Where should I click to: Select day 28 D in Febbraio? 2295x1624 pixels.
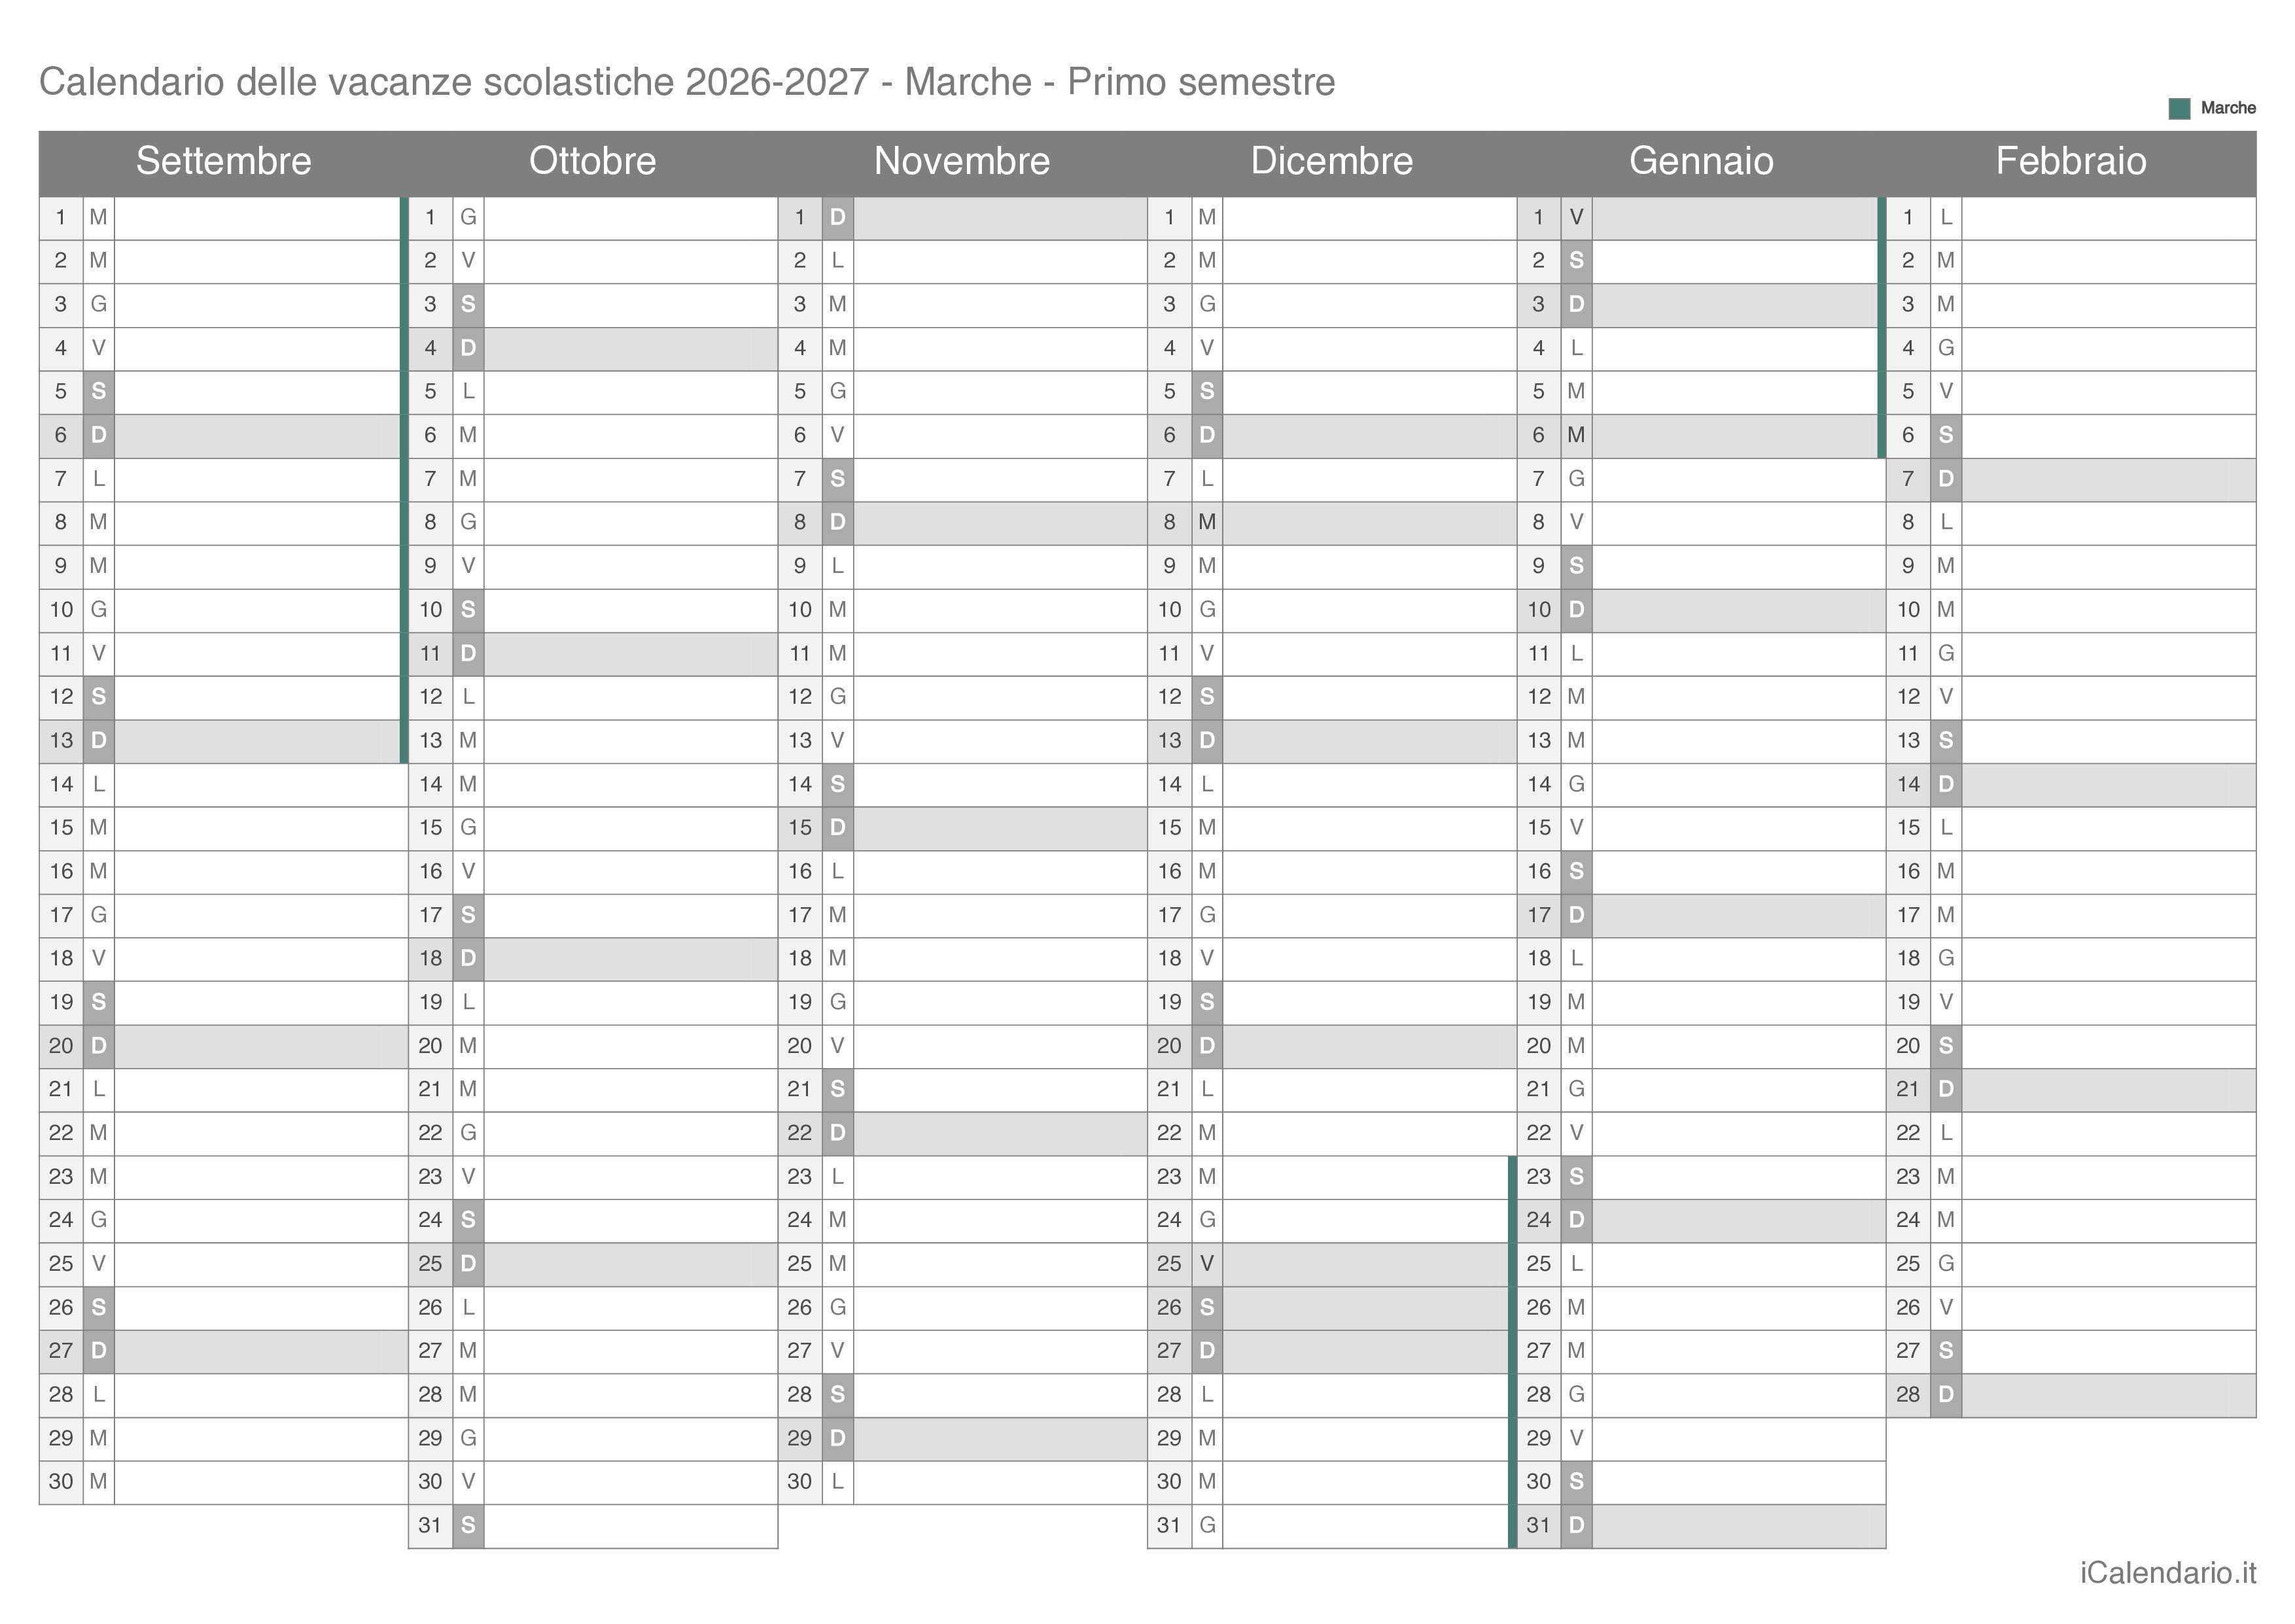click(x=2071, y=1395)
